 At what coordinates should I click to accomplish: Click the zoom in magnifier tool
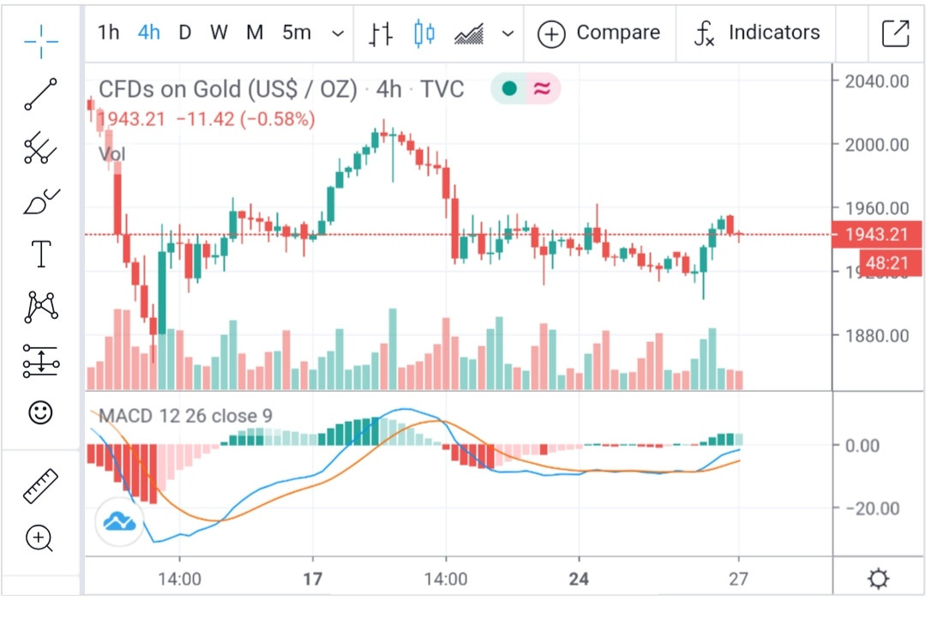point(40,539)
